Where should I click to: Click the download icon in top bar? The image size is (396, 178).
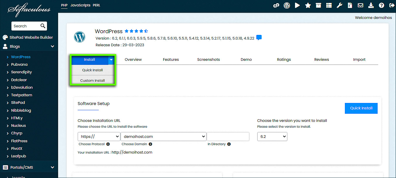pyautogui.click(x=371, y=5)
